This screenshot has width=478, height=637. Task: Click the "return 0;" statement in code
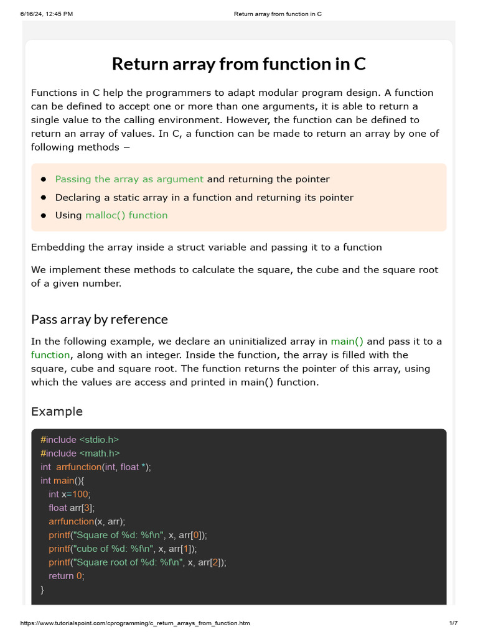(x=66, y=576)
